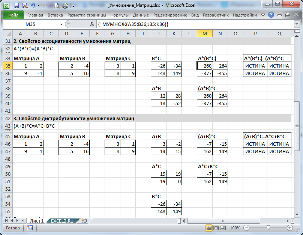Click the macro recording icon in status bar

point(30,228)
